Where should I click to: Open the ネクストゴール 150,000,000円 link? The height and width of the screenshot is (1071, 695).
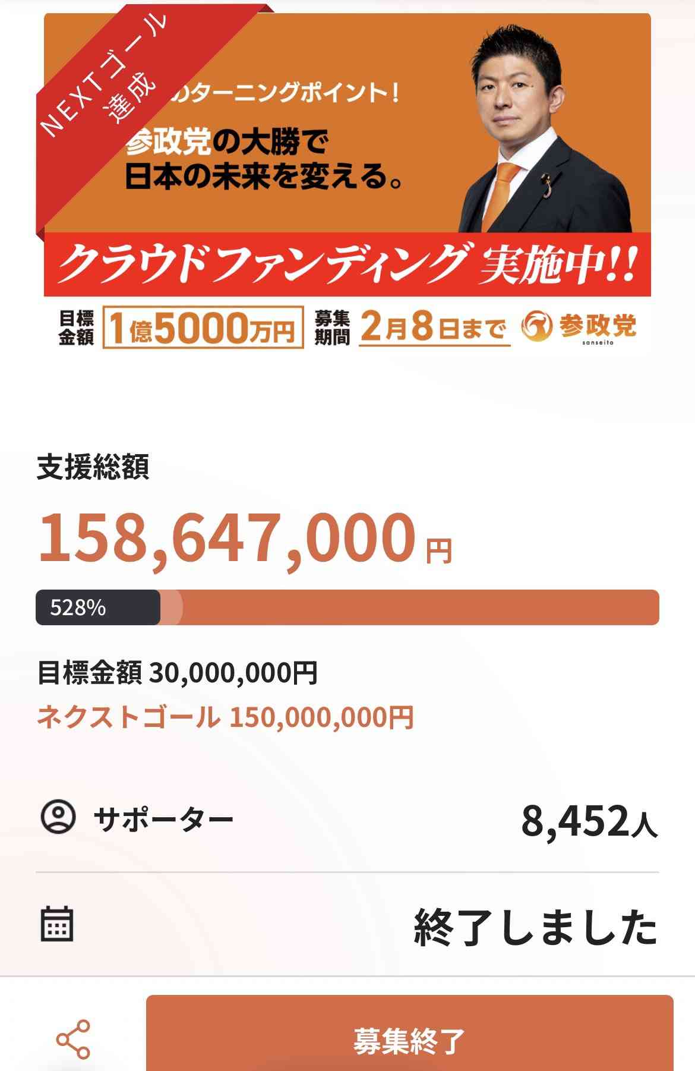[226, 719]
